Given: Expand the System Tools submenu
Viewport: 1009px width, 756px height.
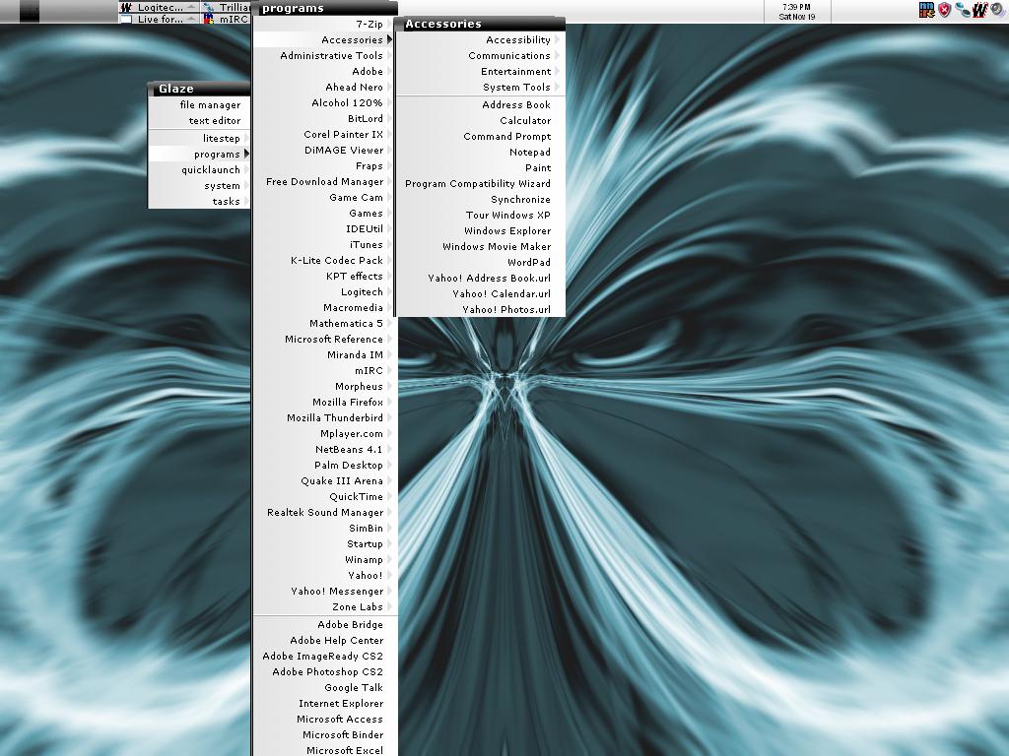Looking at the screenshot, I should pyautogui.click(x=481, y=88).
